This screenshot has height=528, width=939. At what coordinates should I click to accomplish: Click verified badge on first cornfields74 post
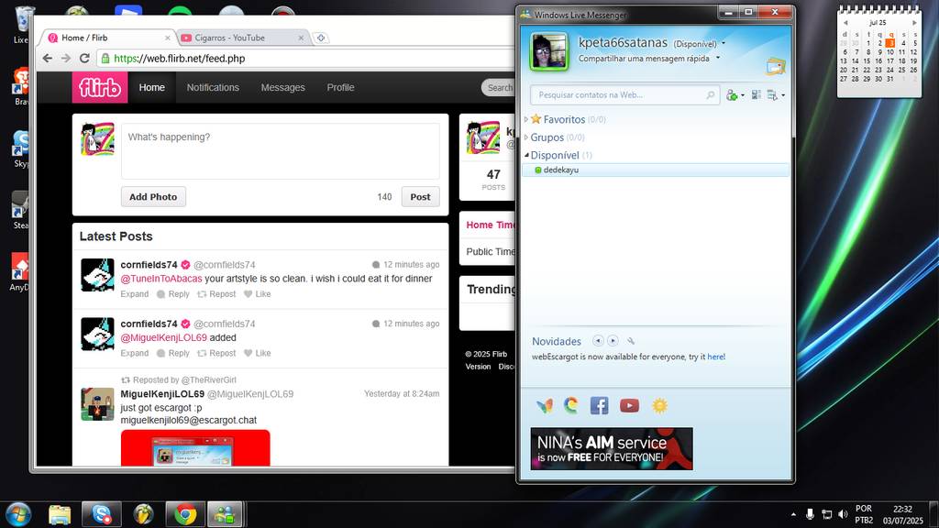185,265
